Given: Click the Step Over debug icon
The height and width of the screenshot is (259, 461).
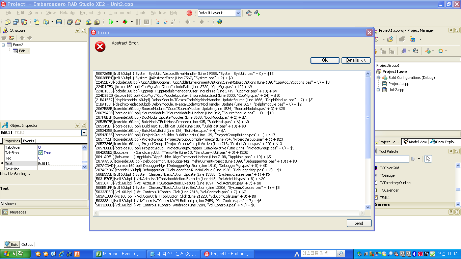Looking at the screenshot, I should point(165,22).
